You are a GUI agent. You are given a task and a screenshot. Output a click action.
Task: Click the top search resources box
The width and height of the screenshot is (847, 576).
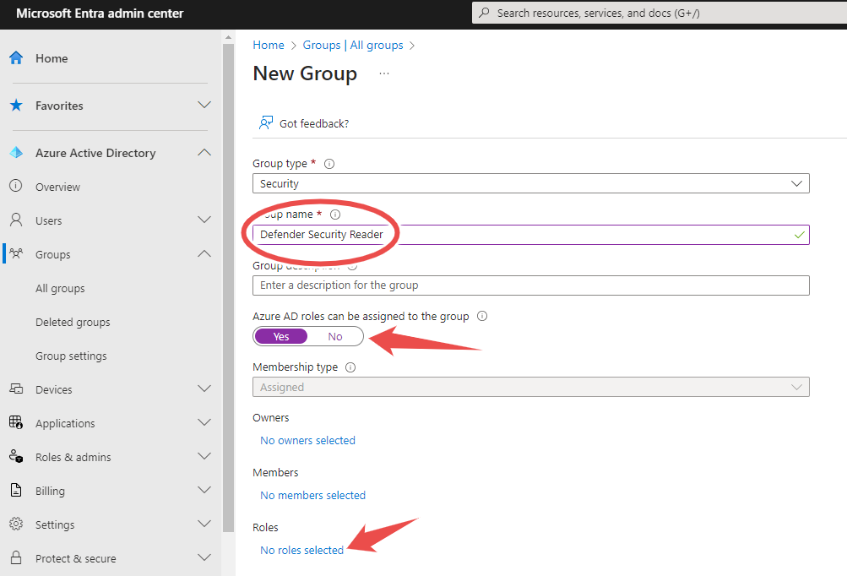[x=659, y=13]
